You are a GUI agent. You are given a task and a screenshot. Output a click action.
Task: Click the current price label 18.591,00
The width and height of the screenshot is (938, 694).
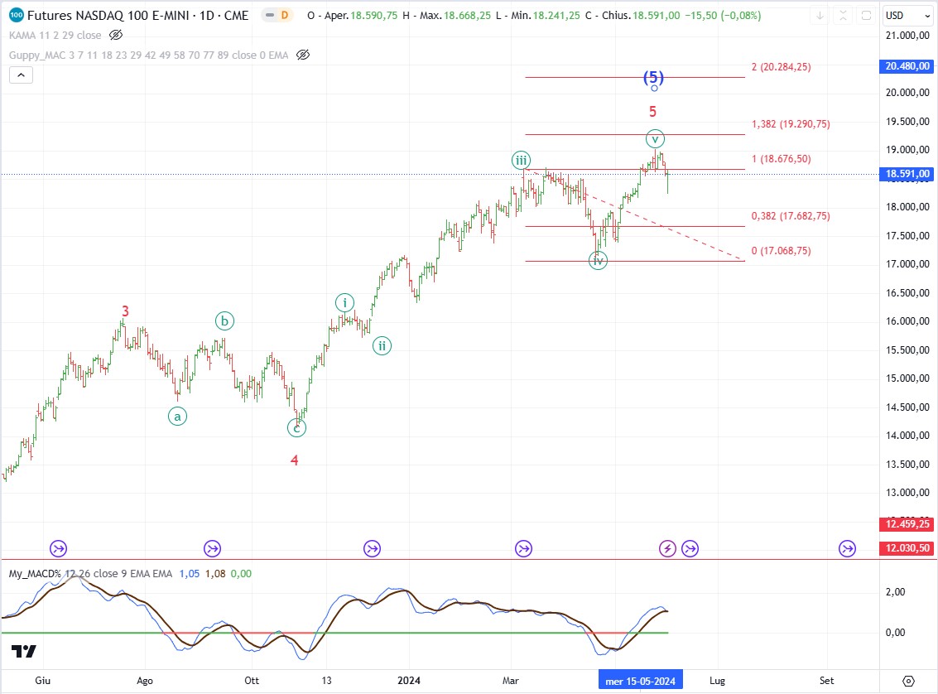click(907, 174)
